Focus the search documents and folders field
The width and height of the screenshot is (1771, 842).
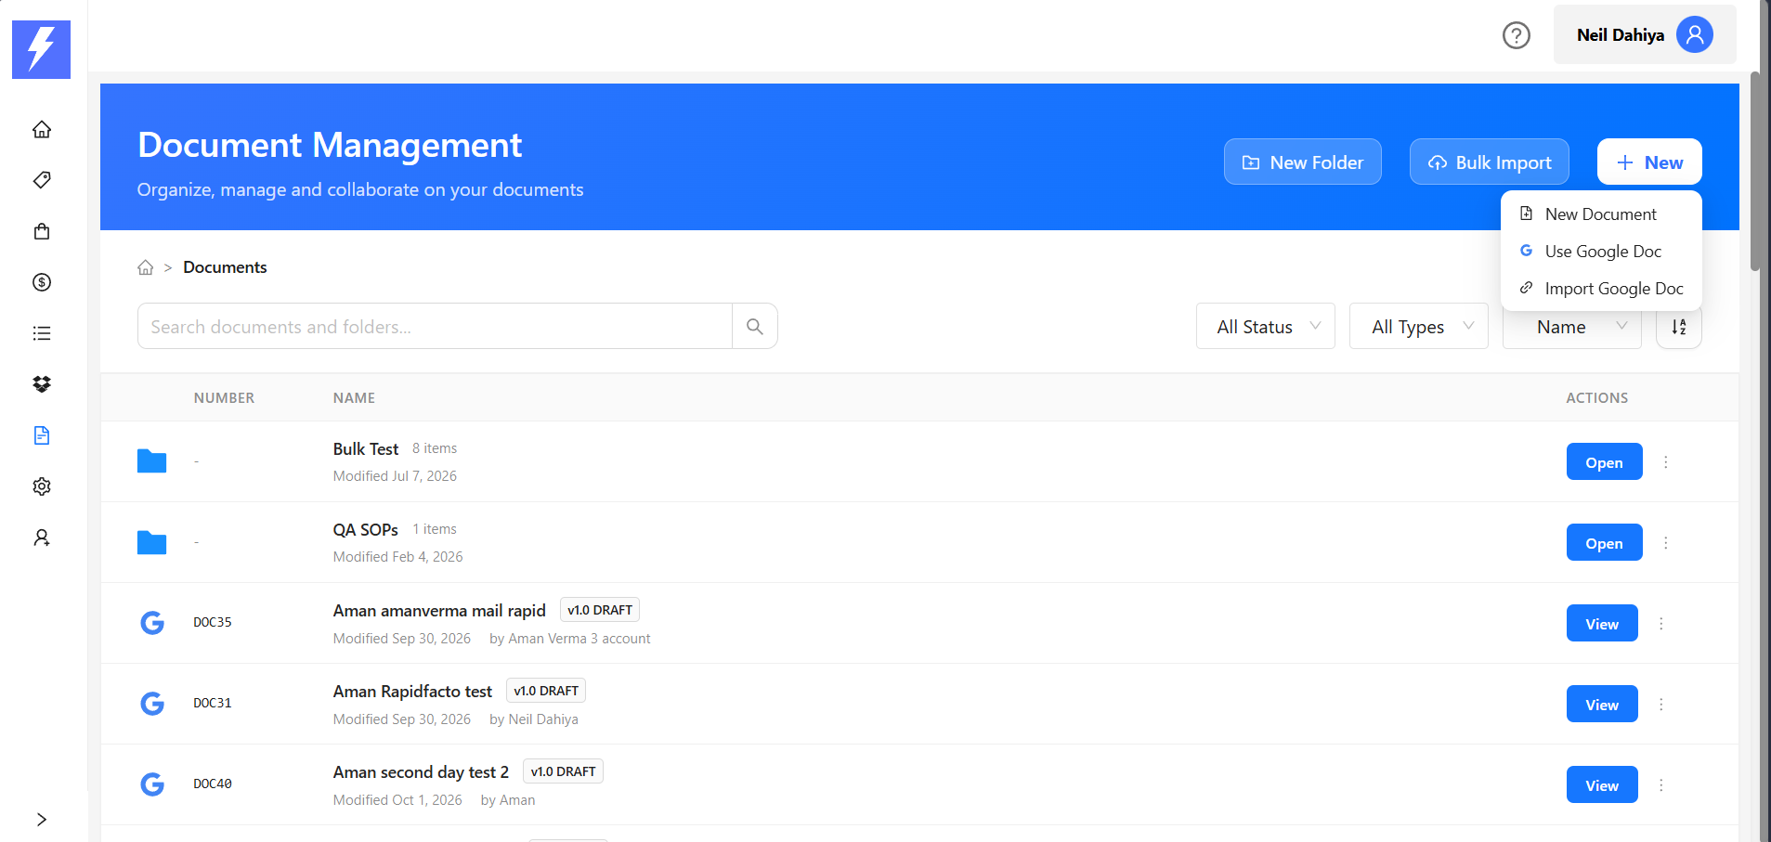435,326
